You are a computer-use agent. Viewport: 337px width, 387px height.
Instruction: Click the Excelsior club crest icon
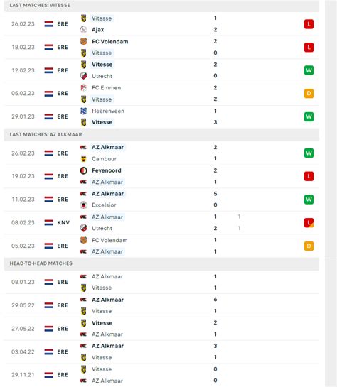pyautogui.click(x=83, y=205)
